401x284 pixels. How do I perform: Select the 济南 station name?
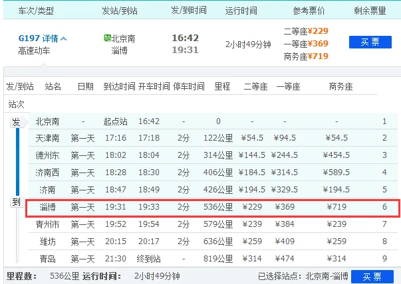[48, 190]
